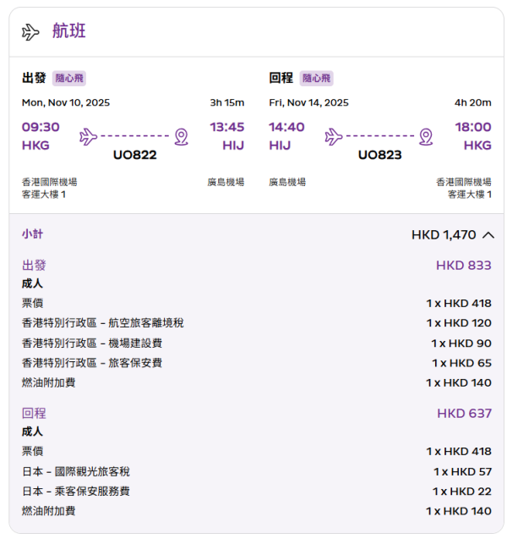Click the 回程 total HKD 637
The width and height of the screenshot is (507, 544).
[x=465, y=414]
